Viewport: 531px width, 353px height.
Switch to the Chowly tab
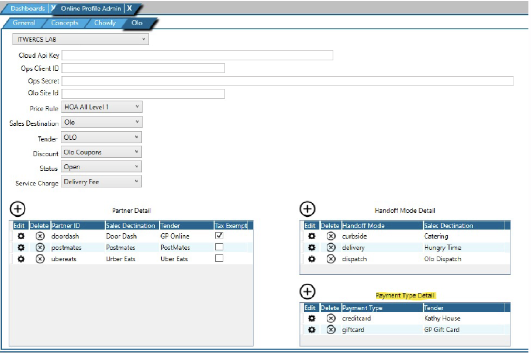(105, 23)
